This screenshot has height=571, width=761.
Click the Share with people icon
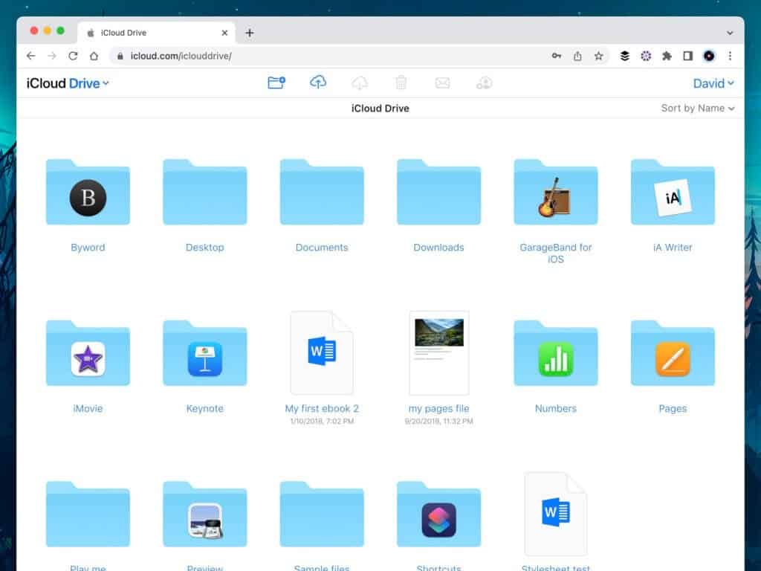(x=484, y=83)
